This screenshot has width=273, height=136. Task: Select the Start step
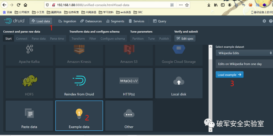pyautogui.click(x=9, y=38)
